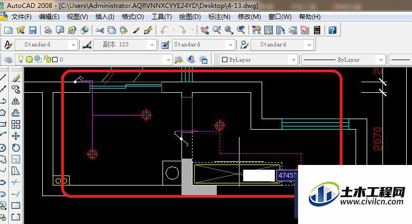Select the Match Properties brush
Viewport: 412px width, 224px height.
coord(136,30)
